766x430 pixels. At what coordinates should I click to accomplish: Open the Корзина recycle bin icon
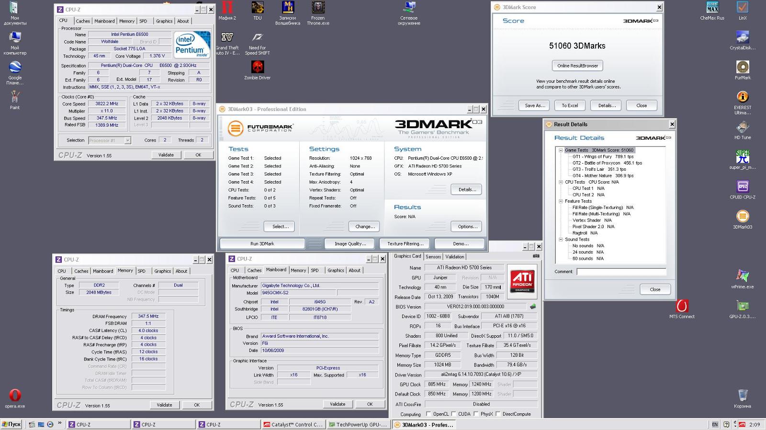point(743,398)
